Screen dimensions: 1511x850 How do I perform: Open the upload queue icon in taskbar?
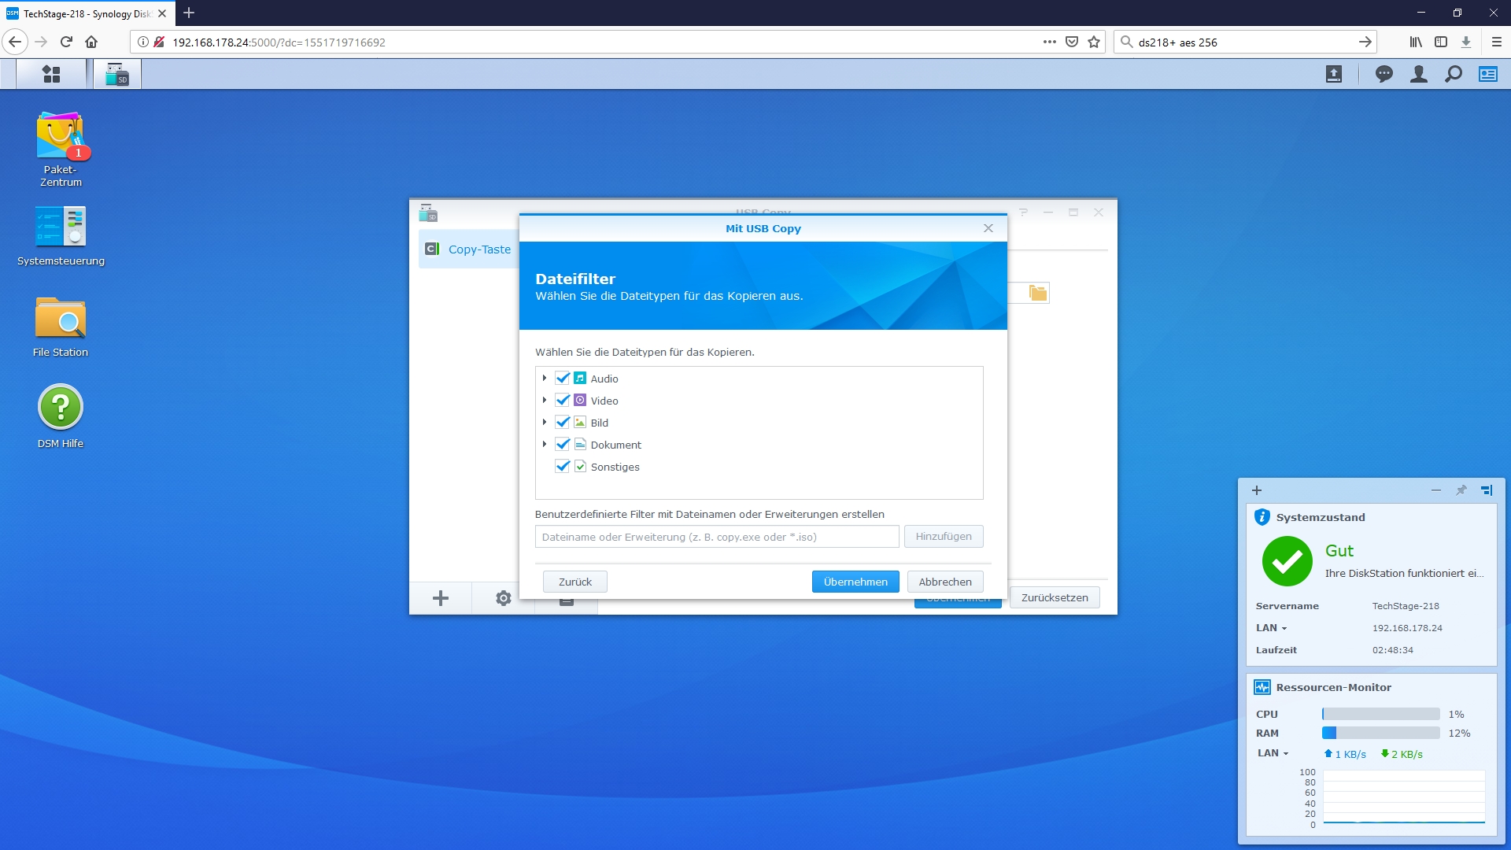coord(1333,74)
